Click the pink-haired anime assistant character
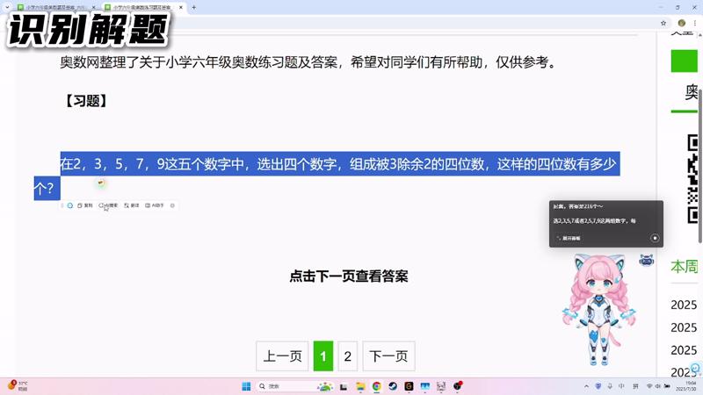 click(x=598, y=309)
